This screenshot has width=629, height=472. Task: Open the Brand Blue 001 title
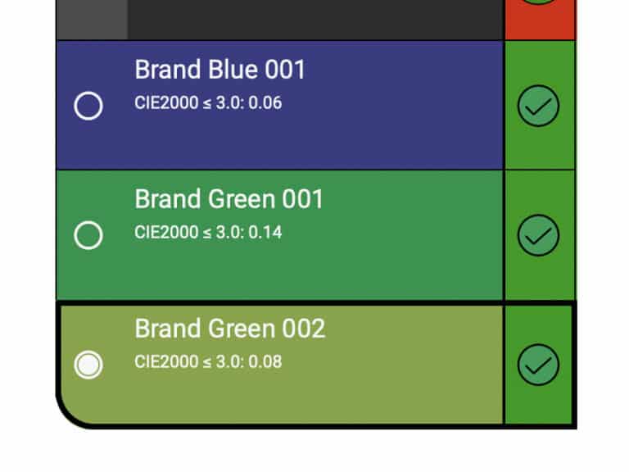(x=219, y=70)
